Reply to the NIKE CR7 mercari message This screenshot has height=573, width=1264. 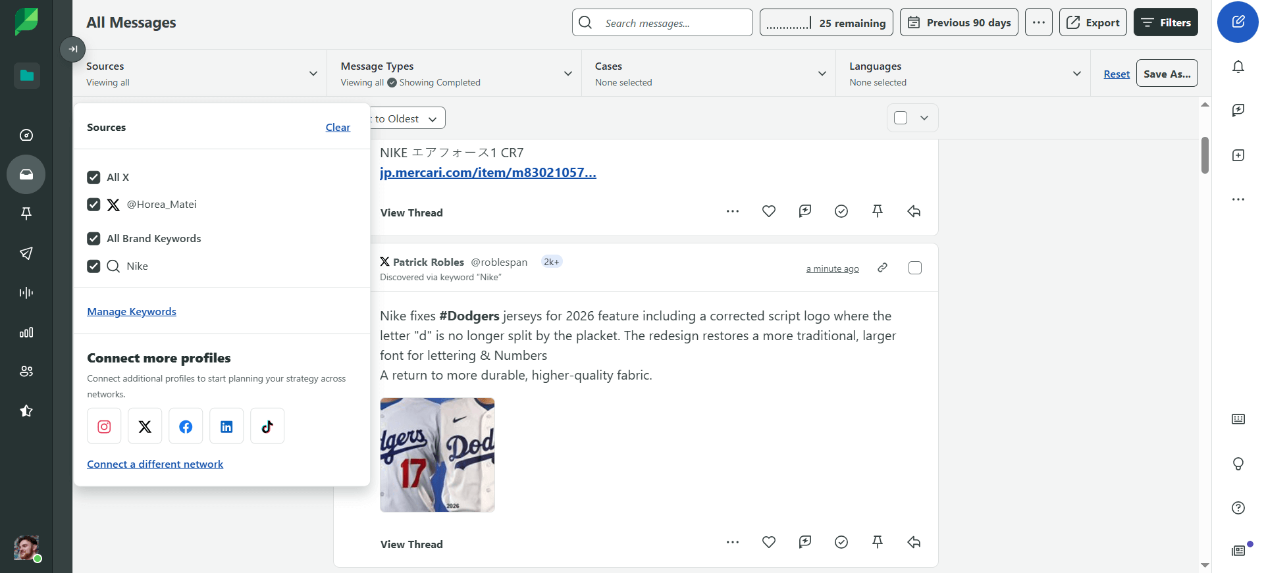(x=914, y=211)
